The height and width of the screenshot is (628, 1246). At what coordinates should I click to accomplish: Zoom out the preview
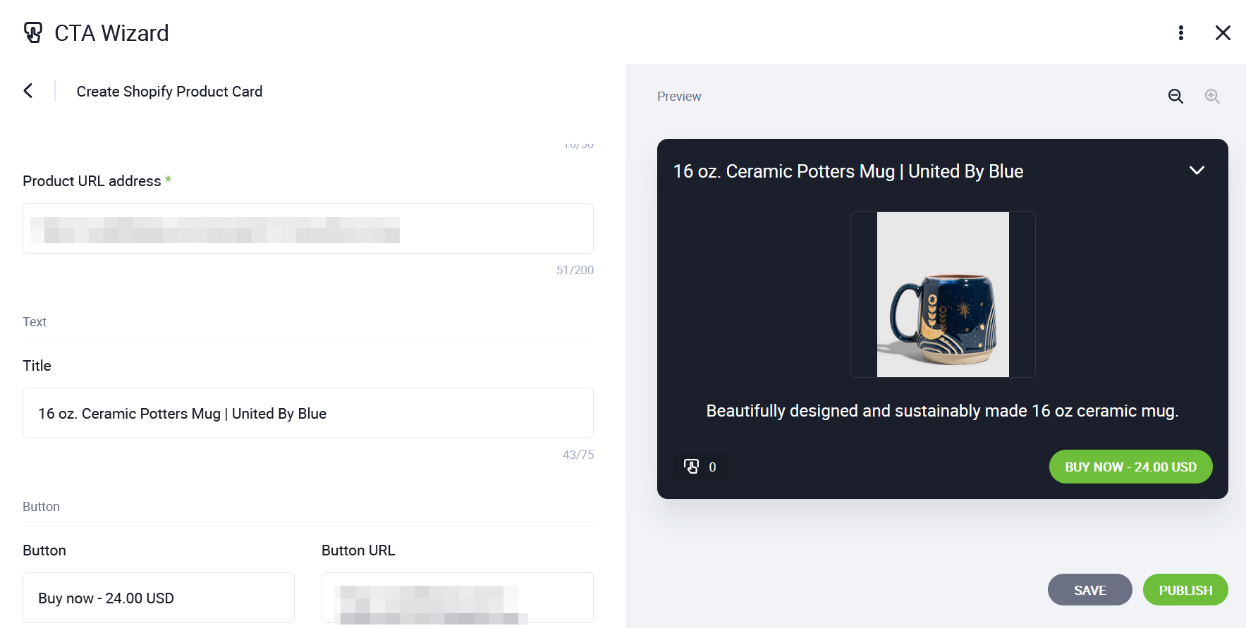1175,97
